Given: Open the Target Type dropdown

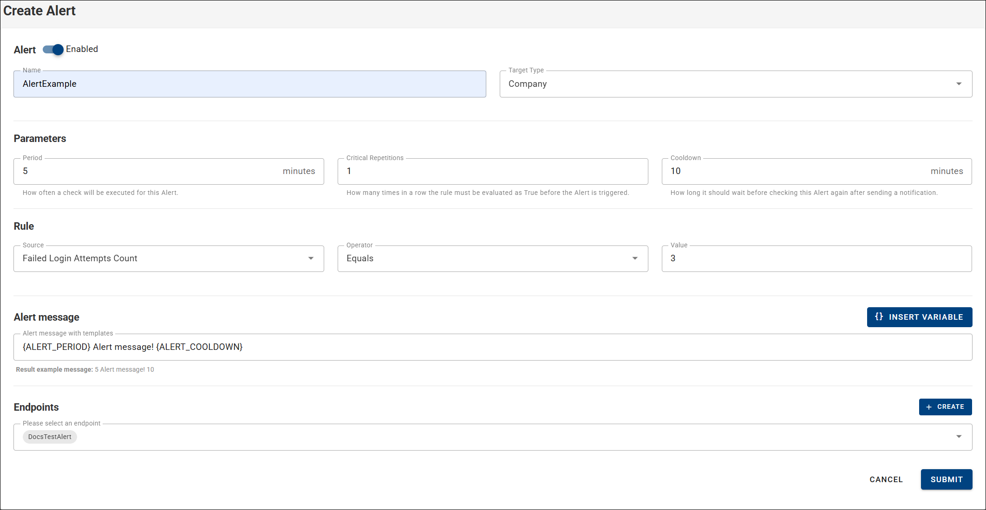Looking at the screenshot, I should tap(736, 84).
